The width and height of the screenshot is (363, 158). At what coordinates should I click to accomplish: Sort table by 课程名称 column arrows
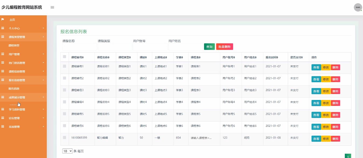[109, 57]
